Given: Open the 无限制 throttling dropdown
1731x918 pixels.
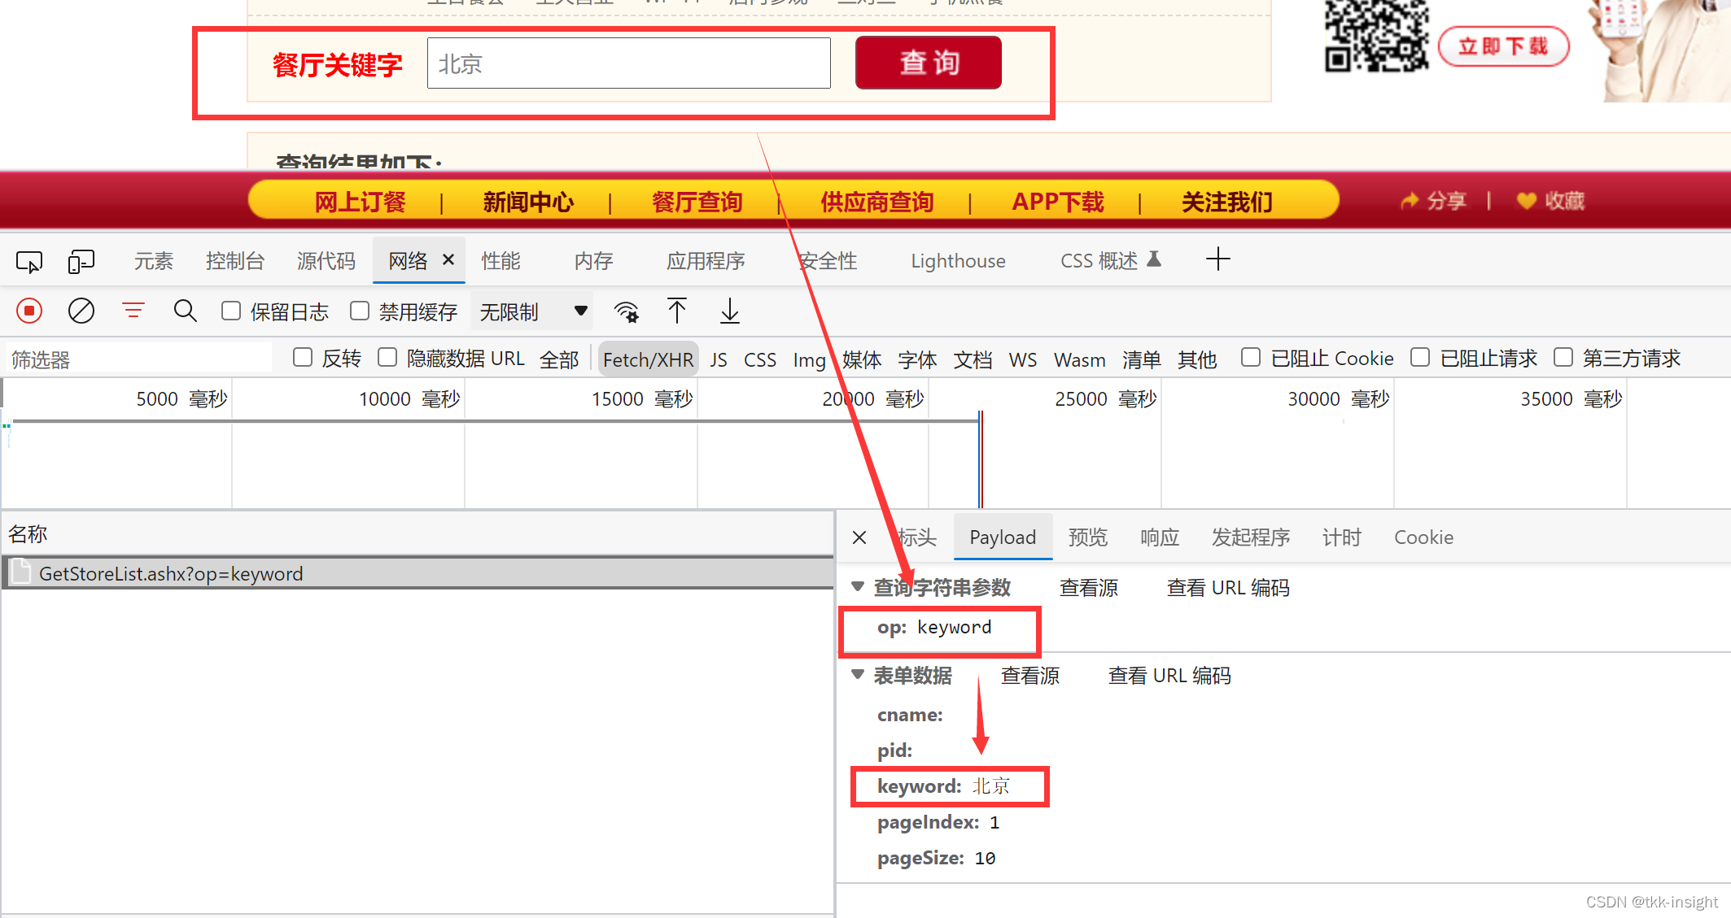Looking at the screenshot, I should tap(533, 311).
